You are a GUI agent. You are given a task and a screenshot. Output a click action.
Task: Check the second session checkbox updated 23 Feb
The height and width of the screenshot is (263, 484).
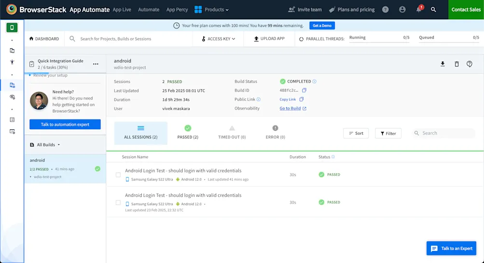118,203
